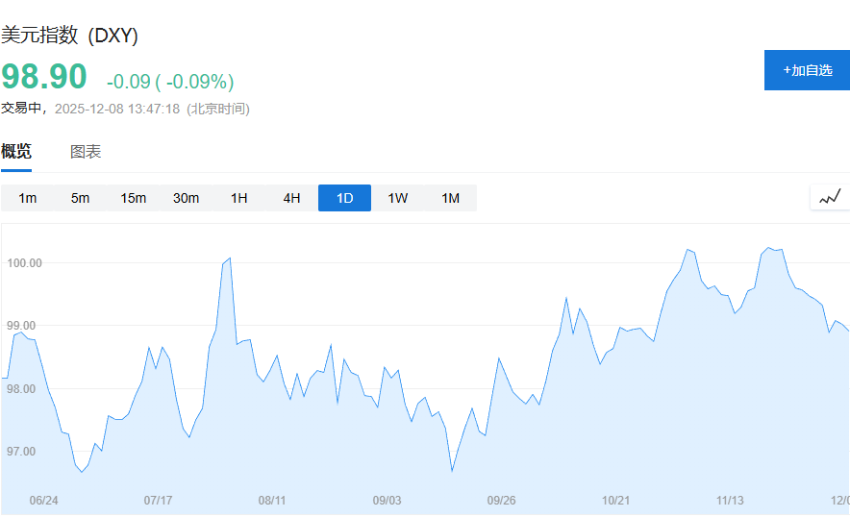850x517 pixels.
Task: Click the 98.90 current price
Action: point(44,77)
